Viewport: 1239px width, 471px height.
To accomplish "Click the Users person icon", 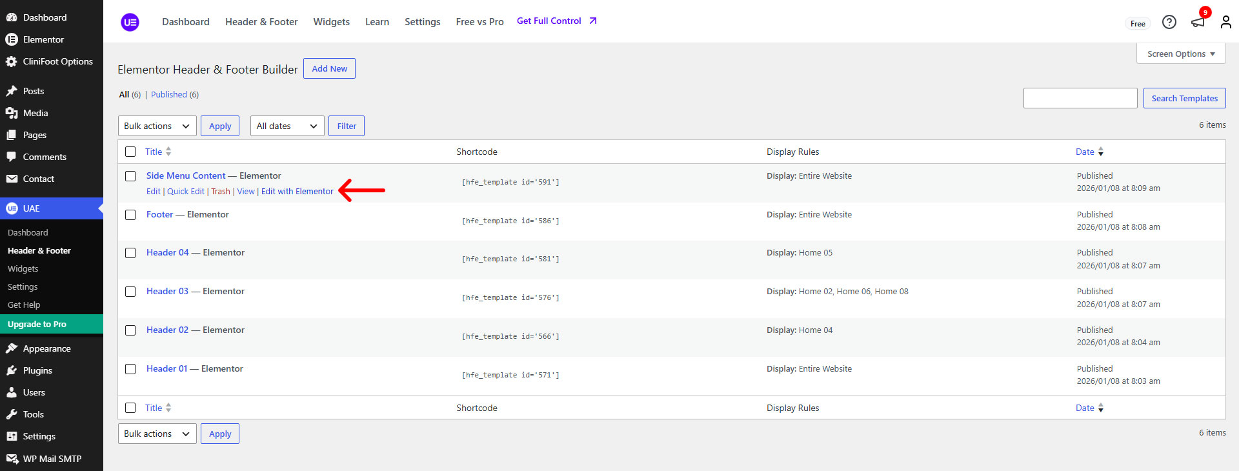I will point(12,392).
